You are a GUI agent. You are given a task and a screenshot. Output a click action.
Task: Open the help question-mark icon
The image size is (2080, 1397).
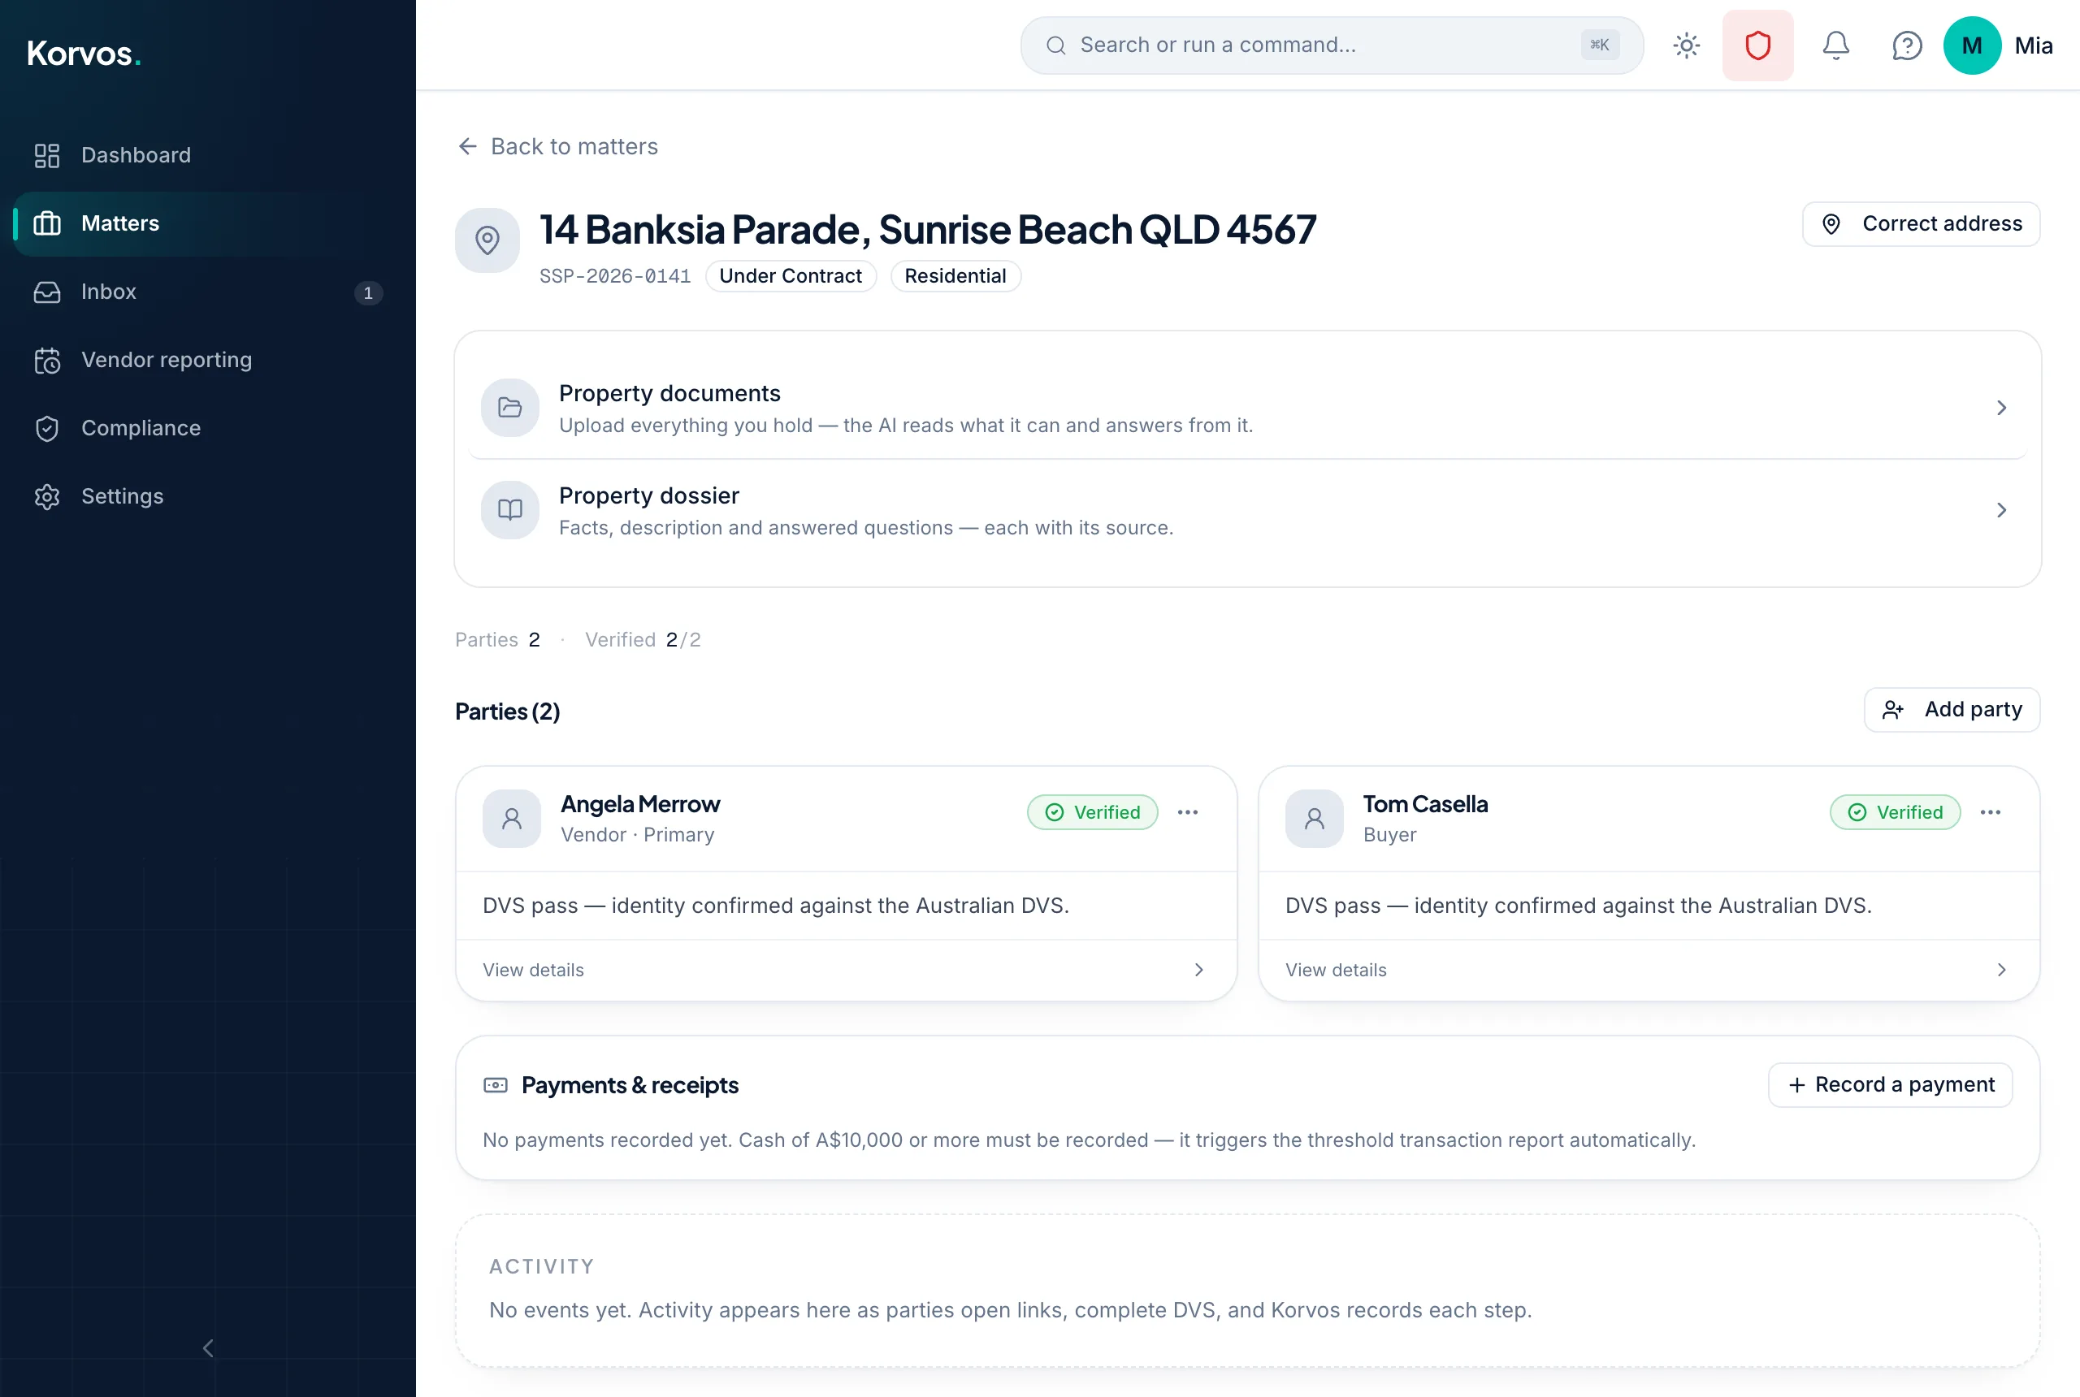coord(1906,45)
